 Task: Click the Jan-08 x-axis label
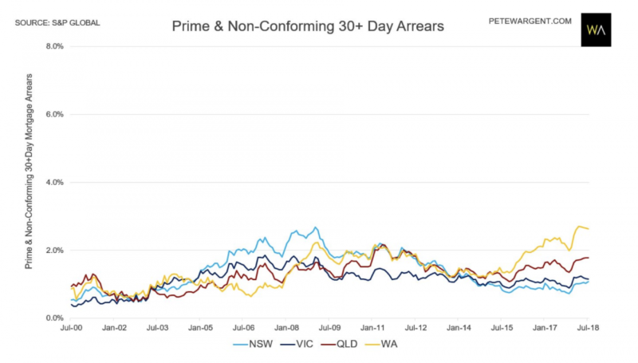pos(287,328)
